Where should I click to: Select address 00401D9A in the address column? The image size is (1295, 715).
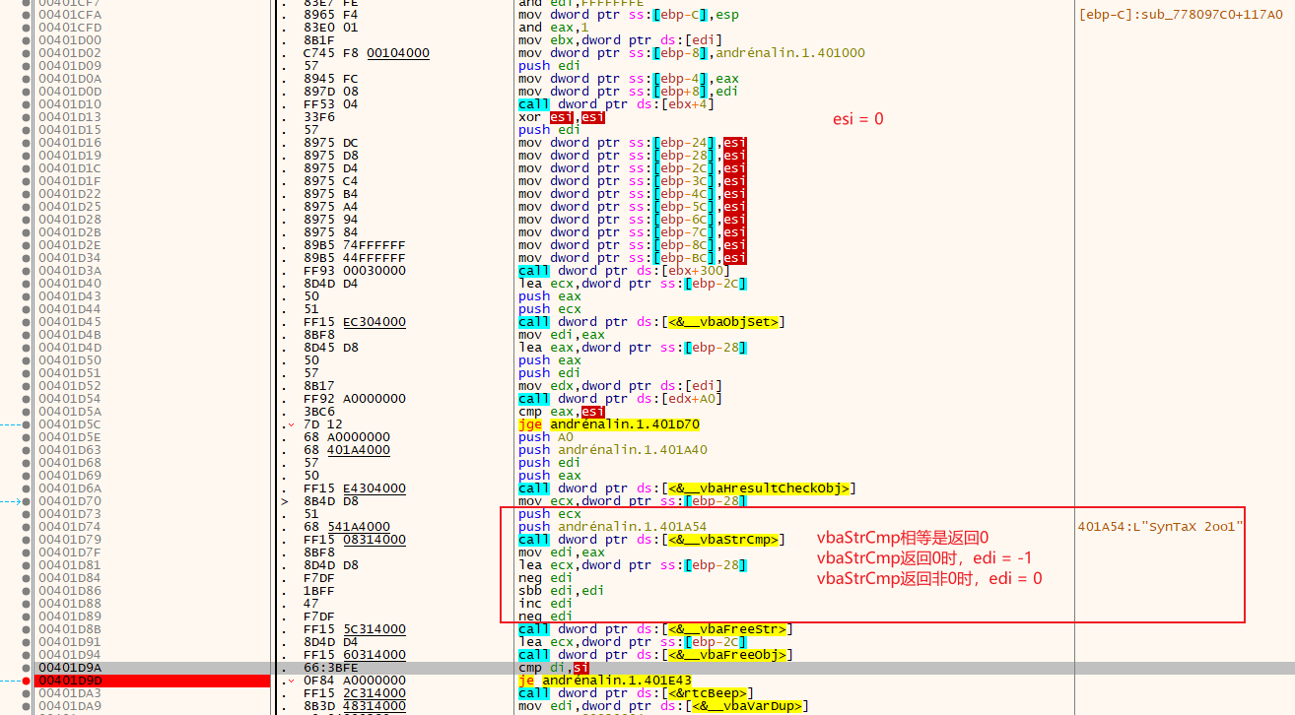pyautogui.click(x=70, y=668)
